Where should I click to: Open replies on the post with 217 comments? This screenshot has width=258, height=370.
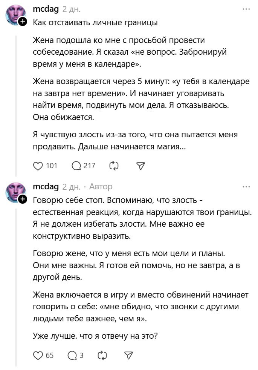[x=76, y=166]
